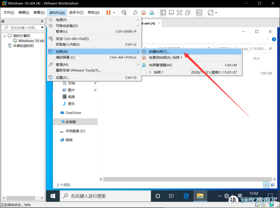Screen dimensions: 280x208
Task: Open the 帮助(H) menu
Action: pos(93,12)
